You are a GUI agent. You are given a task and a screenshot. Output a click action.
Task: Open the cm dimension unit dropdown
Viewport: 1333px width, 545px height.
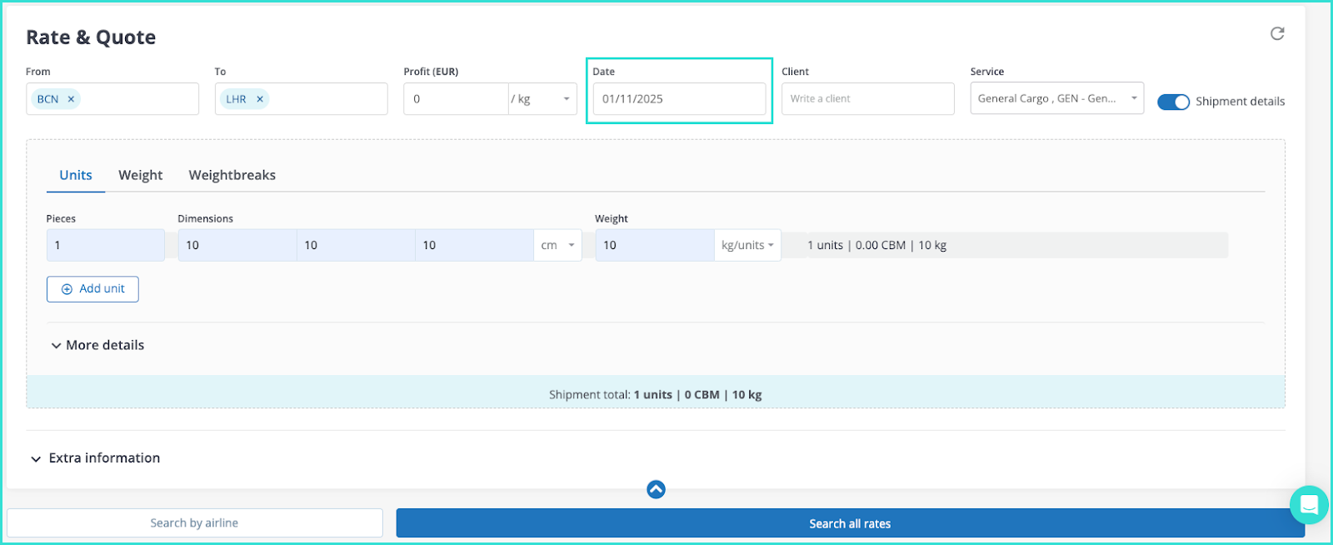pos(557,245)
